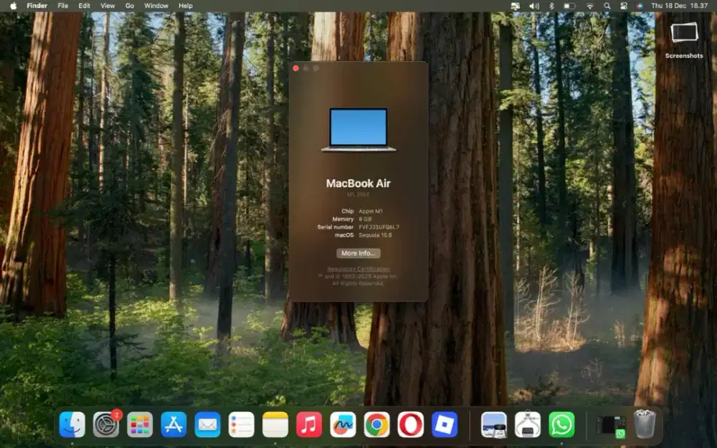717x448 pixels.
Task: Launch the Music app
Action: pos(309,424)
